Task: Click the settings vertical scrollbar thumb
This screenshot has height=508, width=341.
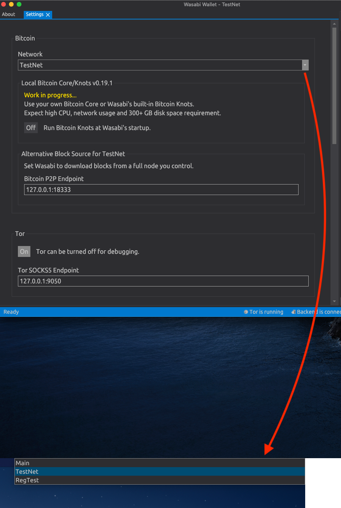Action: tap(334, 86)
